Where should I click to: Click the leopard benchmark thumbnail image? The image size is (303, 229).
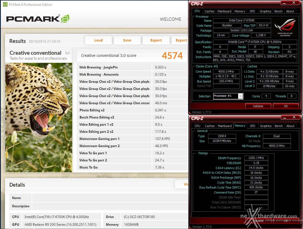pyautogui.click(x=39, y=117)
